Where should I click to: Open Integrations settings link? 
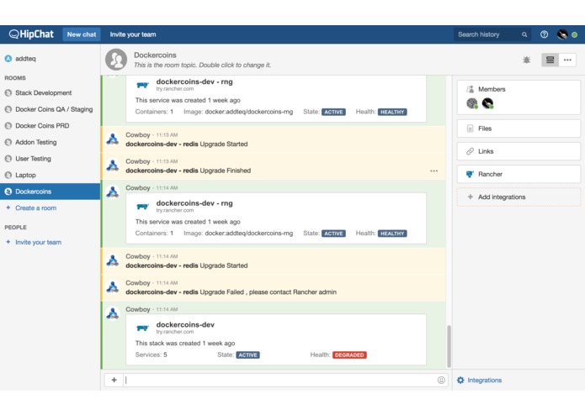click(484, 380)
